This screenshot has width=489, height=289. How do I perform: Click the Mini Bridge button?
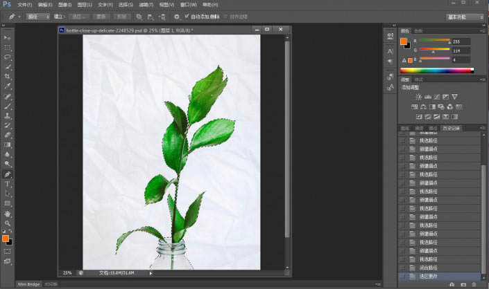pos(28,284)
